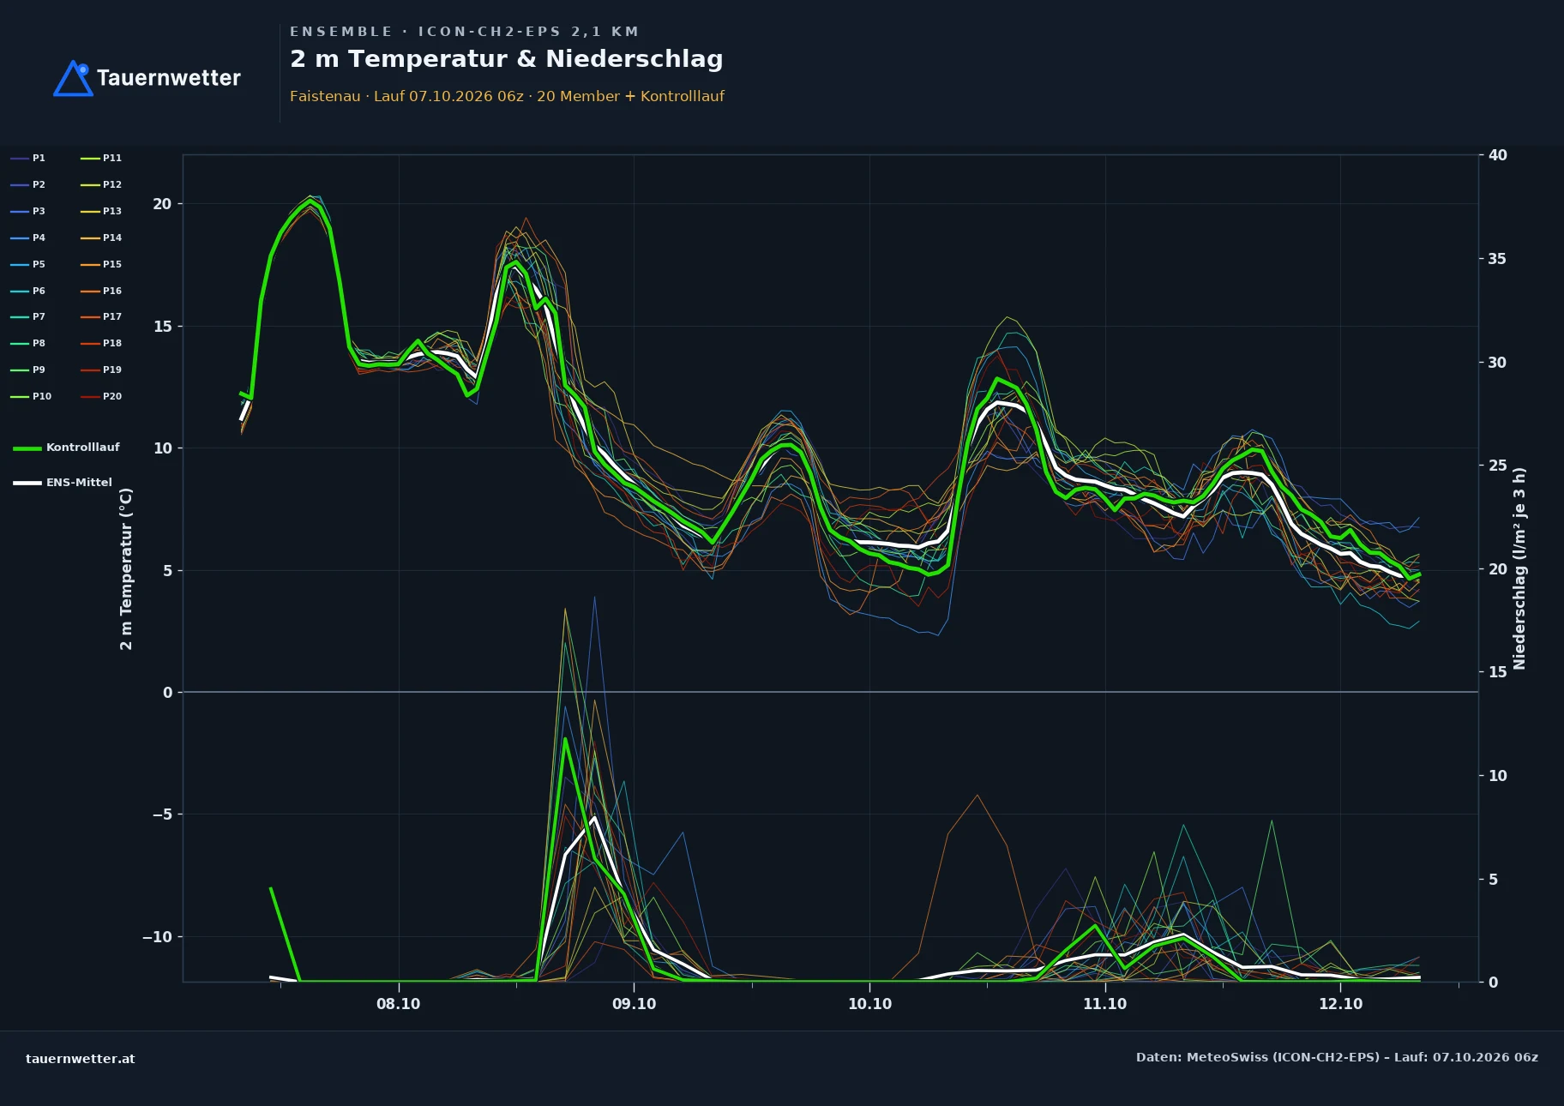Click the 08.10 date axis label
Image resolution: width=1564 pixels, height=1106 pixels.
[x=399, y=1004]
